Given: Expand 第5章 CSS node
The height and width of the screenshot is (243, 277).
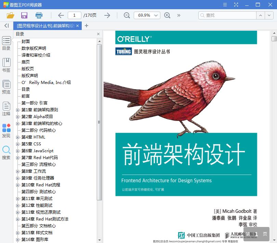Looking at the screenshot, I should (17, 144).
